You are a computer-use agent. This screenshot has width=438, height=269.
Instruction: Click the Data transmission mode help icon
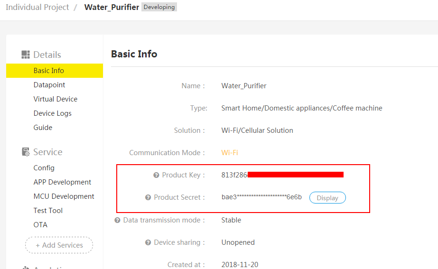coord(117,220)
